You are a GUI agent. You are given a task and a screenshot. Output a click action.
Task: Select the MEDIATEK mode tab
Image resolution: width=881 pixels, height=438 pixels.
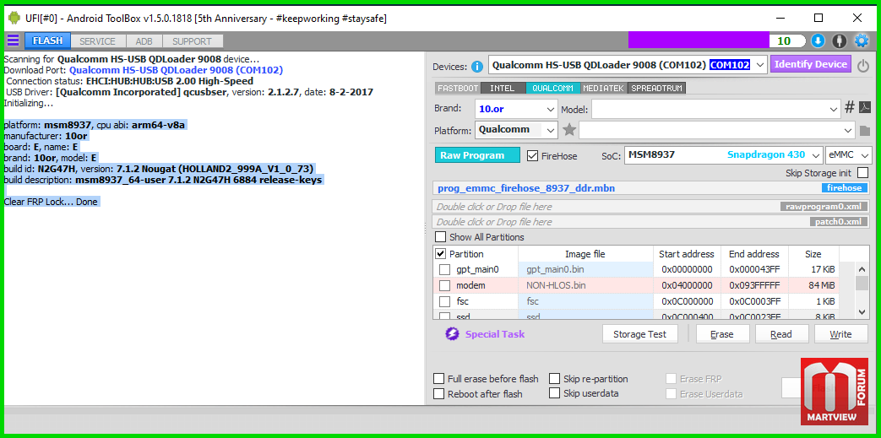pyautogui.click(x=604, y=88)
